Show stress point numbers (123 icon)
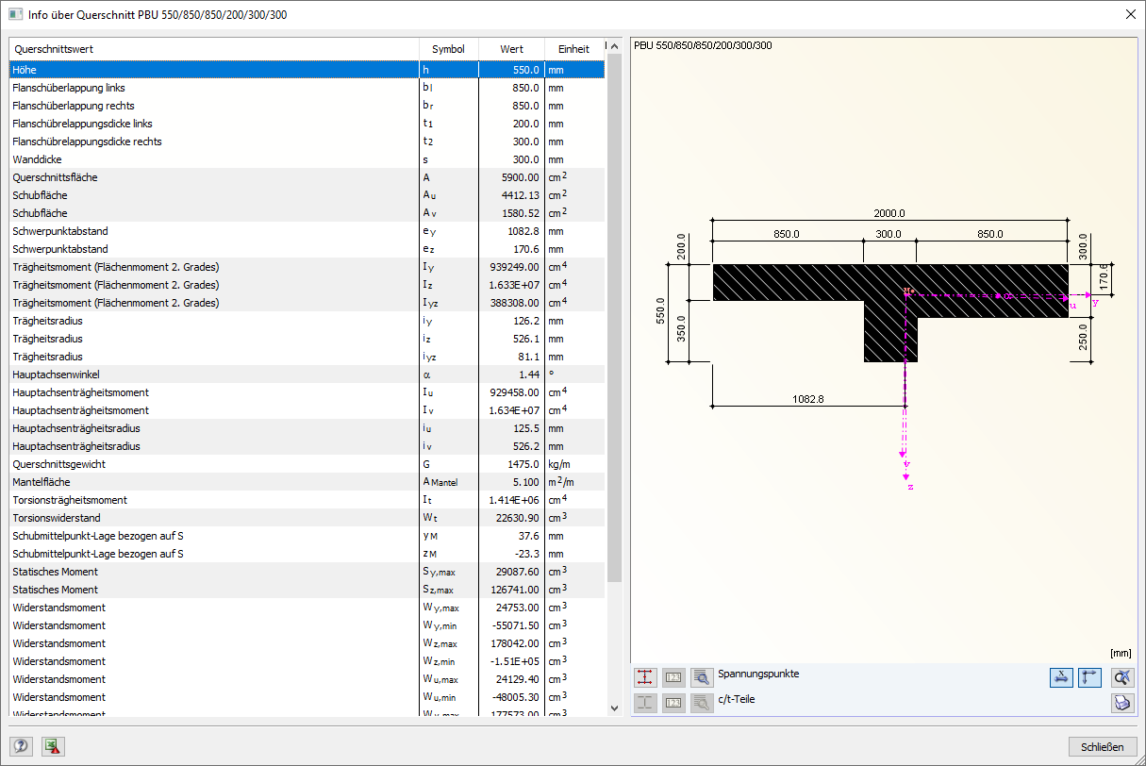Screen dimensions: 1146x766 pyautogui.click(x=673, y=676)
